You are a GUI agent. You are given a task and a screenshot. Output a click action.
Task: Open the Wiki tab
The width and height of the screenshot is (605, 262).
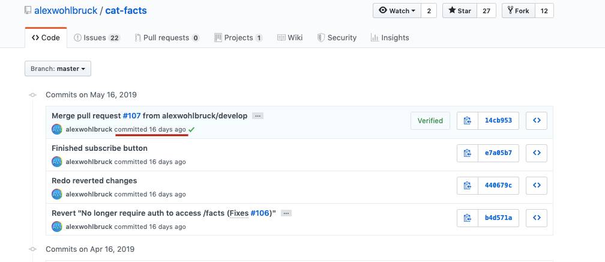click(x=290, y=37)
